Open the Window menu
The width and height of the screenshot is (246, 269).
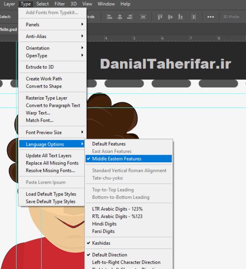[x=106, y=4]
